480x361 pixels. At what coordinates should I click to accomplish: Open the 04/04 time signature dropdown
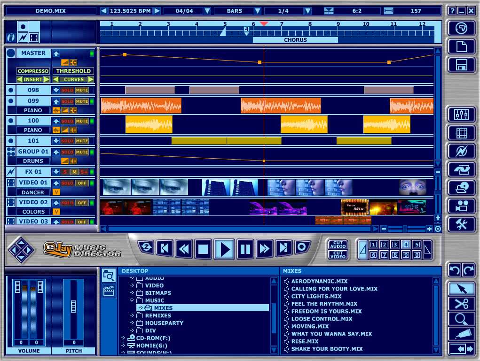pos(207,11)
